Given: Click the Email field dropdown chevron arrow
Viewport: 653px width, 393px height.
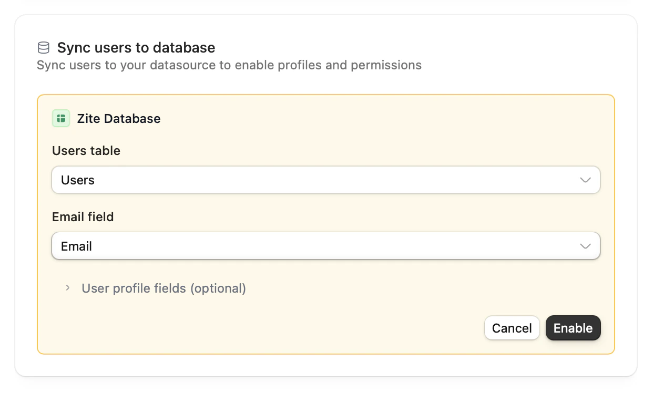Looking at the screenshot, I should point(585,246).
